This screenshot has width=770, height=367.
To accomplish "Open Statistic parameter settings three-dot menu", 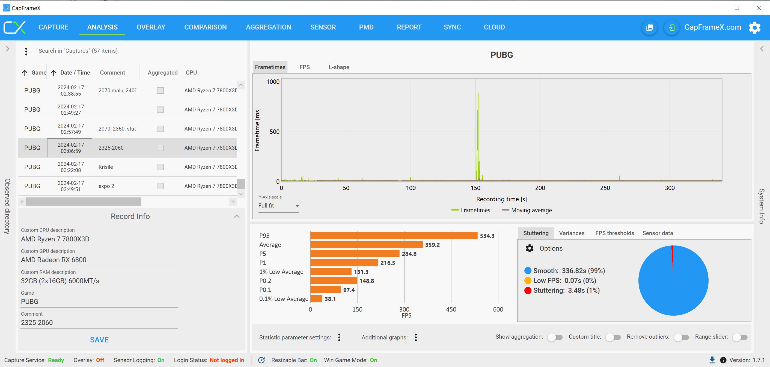I will click(339, 338).
